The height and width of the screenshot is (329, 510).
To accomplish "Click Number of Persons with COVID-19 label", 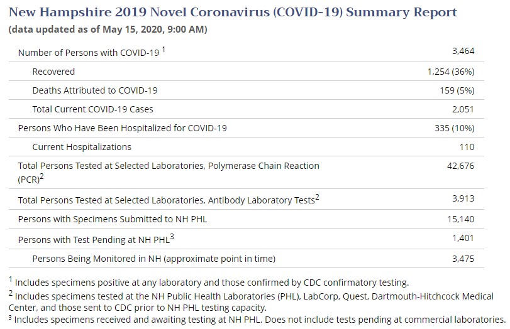I will click(89, 53).
